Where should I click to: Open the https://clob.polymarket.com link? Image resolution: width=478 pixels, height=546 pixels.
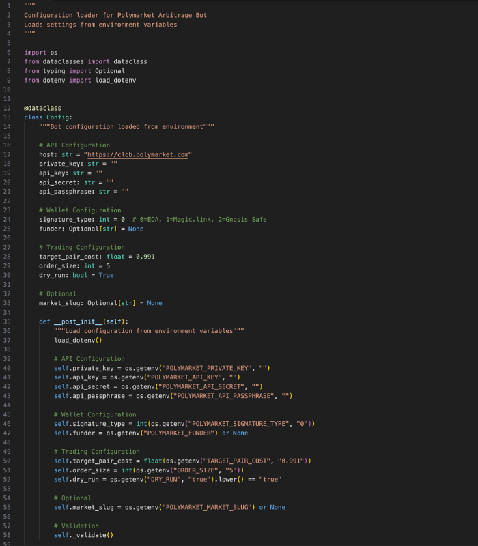point(138,155)
